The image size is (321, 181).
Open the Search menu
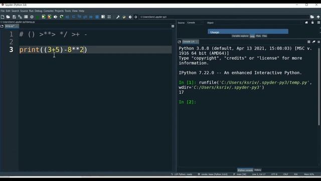(15, 11)
